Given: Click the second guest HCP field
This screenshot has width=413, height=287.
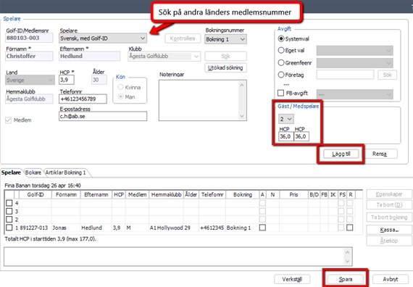Looking at the screenshot, I should pos(301,136).
